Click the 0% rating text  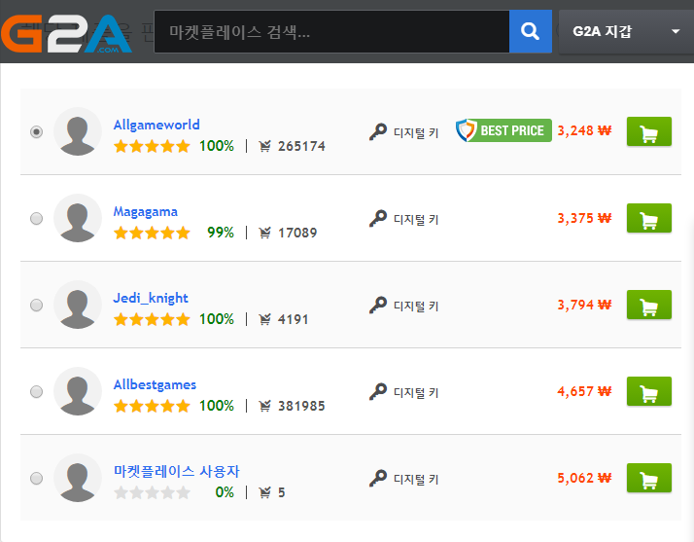pyautogui.click(x=225, y=492)
